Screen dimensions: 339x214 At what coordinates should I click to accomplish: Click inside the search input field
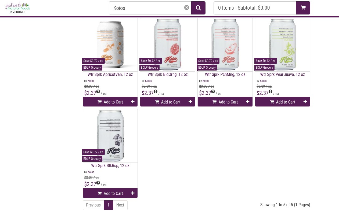pyautogui.click(x=148, y=8)
